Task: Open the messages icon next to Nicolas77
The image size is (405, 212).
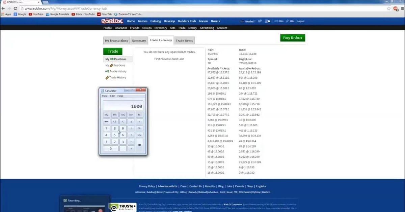Action: pyautogui.click(x=260, y=21)
